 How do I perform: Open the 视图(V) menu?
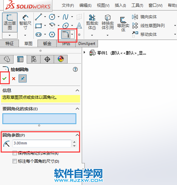point(103,5)
